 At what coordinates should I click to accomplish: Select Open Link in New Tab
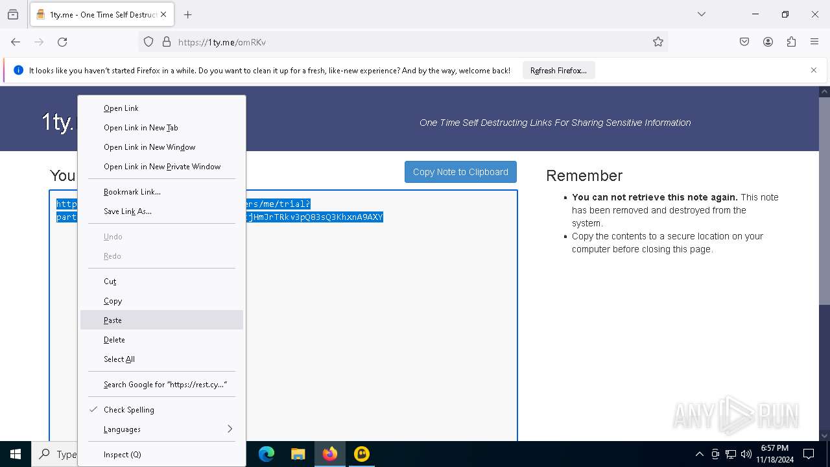161,128
